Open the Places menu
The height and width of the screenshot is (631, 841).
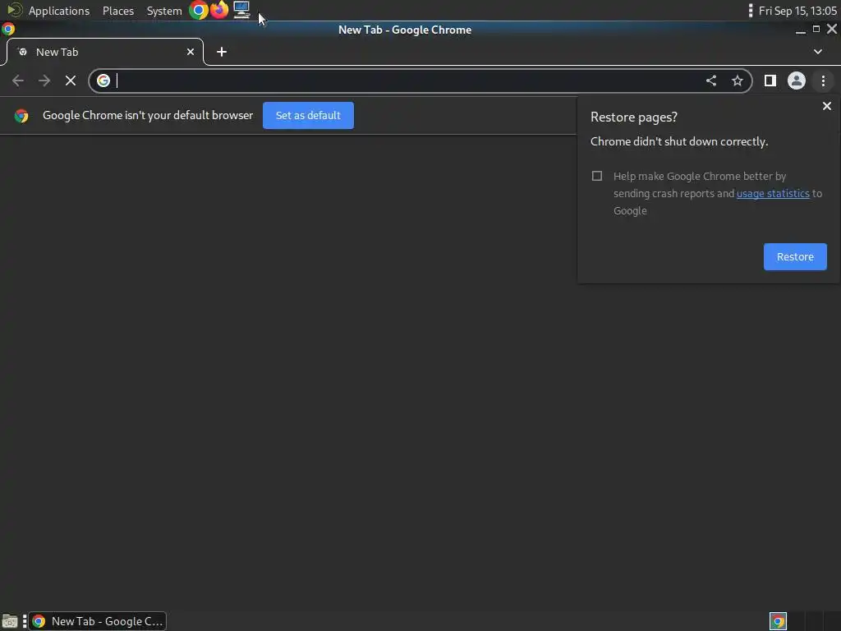coord(118,11)
